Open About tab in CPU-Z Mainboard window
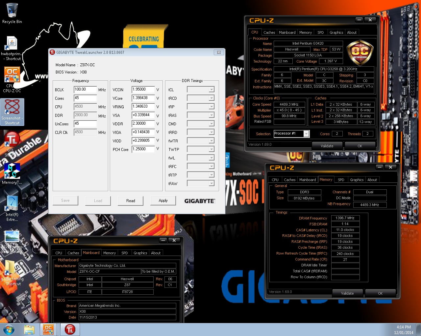The width and height of the screenshot is (421, 336). 156,253
